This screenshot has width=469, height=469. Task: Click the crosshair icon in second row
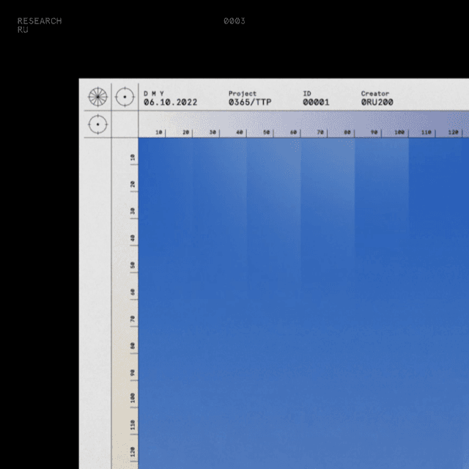pyautogui.click(x=97, y=125)
